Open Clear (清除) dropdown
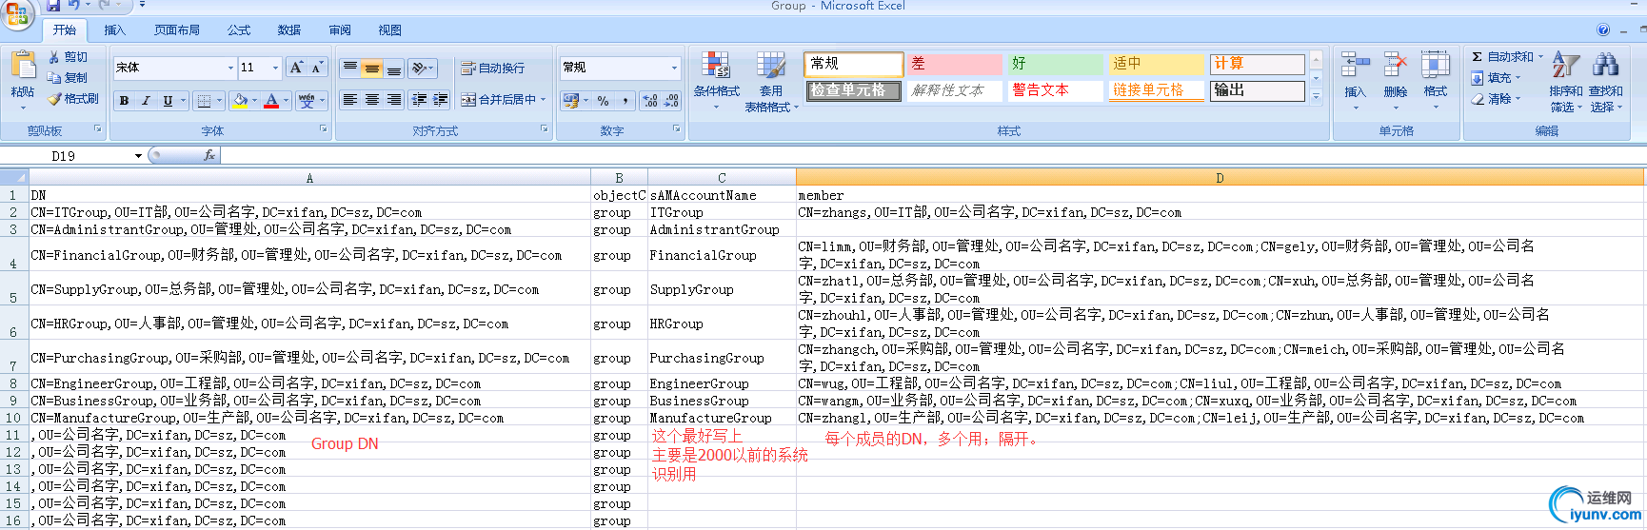The height and width of the screenshot is (530, 1647). [x=1496, y=99]
